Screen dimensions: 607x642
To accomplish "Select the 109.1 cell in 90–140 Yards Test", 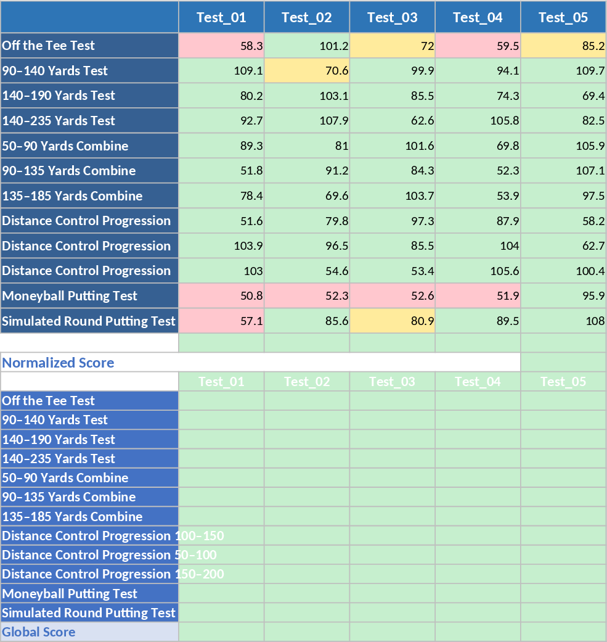I will 221,70.
